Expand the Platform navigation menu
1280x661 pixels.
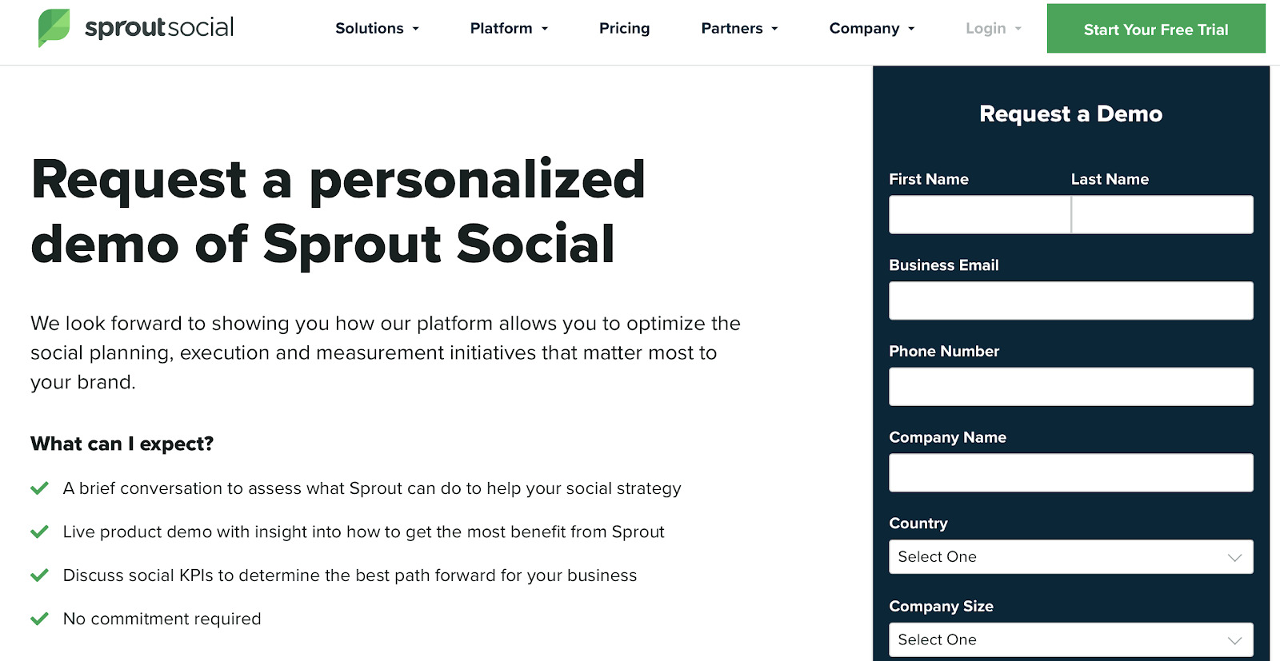(x=509, y=28)
